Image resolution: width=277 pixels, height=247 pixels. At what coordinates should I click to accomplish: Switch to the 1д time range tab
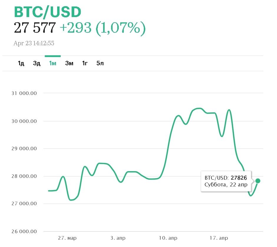tap(21, 63)
